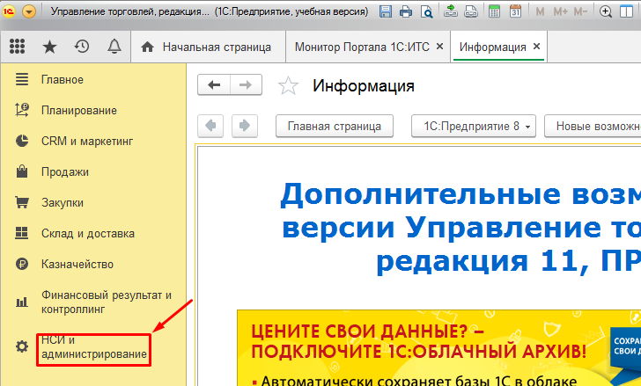This screenshot has height=386, width=641.
Task: Open Favorites star icon in tools panel
Action: (x=49, y=47)
